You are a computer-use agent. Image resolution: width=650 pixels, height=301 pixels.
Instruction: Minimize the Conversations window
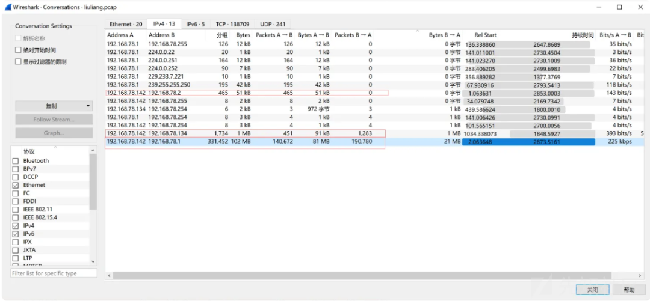[x=599, y=7]
